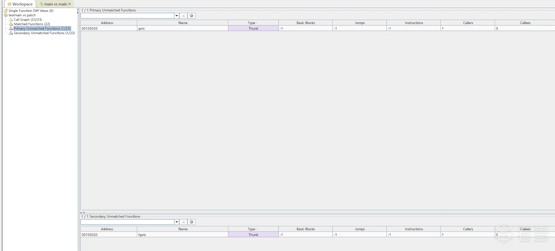
Task: Switch to the Workspace tab
Action: 20,4
